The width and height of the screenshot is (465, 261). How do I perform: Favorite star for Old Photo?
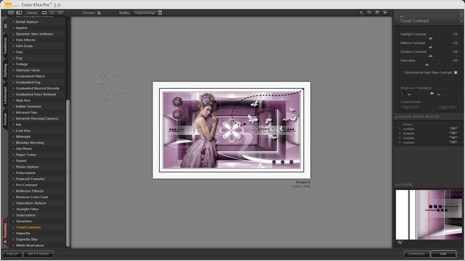(13, 149)
